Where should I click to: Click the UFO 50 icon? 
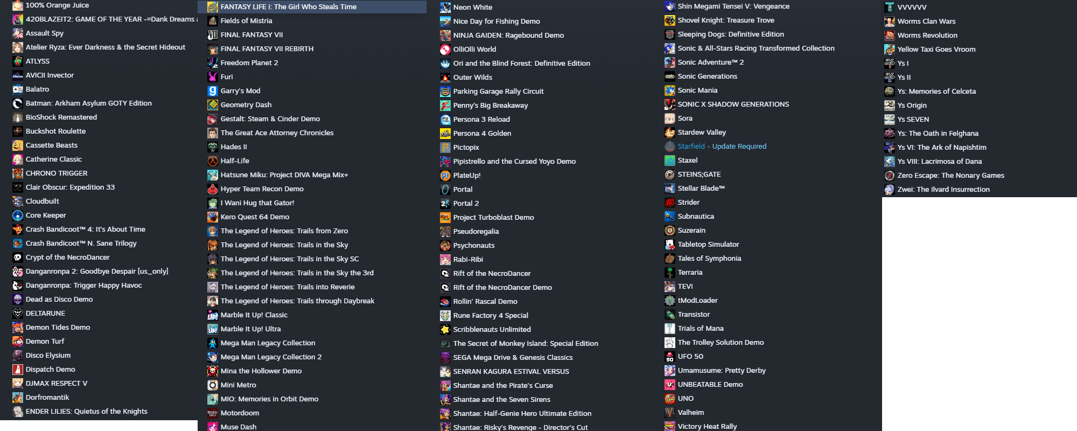(670, 357)
